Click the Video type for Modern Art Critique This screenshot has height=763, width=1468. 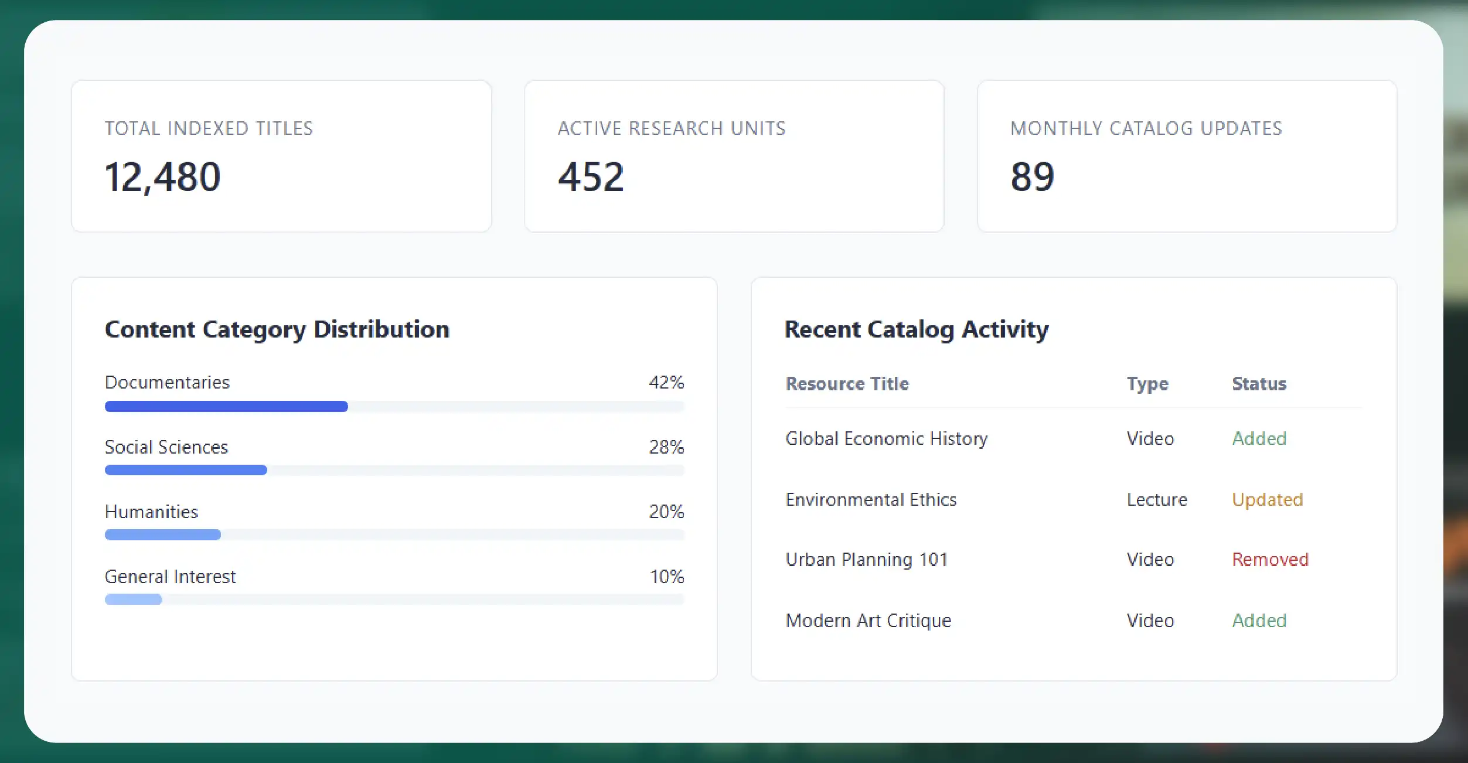pos(1150,621)
